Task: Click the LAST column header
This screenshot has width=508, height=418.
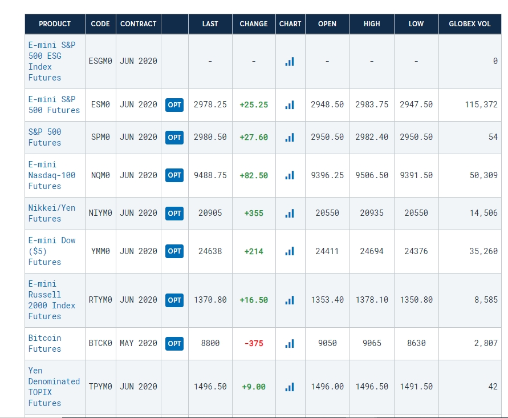Action: (x=210, y=24)
